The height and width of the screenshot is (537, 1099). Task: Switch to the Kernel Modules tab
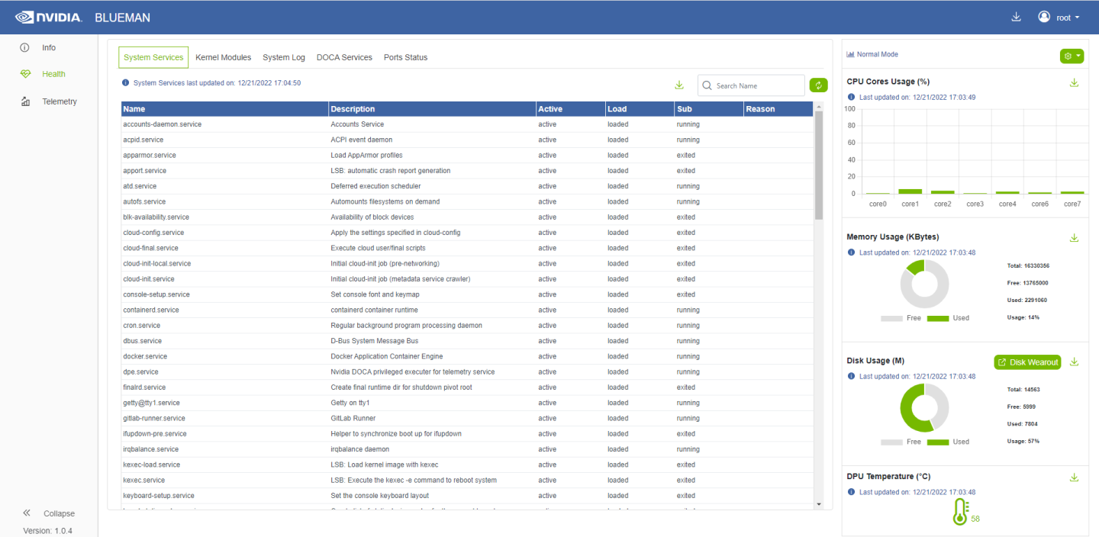click(x=223, y=56)
